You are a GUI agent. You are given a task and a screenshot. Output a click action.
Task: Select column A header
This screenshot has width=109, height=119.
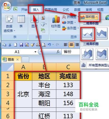pyautogui.click(x=23, y=67)
